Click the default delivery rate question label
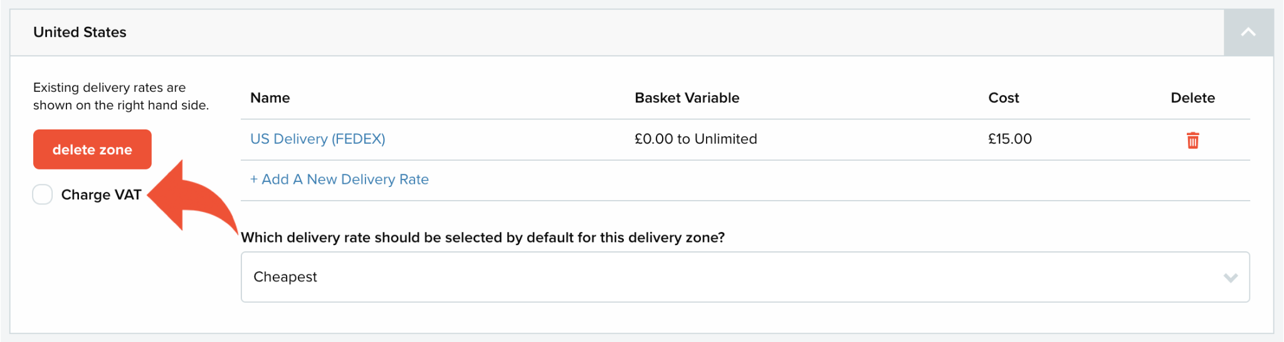The width and height of the screenshot is (1284, 342). pos(483,238)
